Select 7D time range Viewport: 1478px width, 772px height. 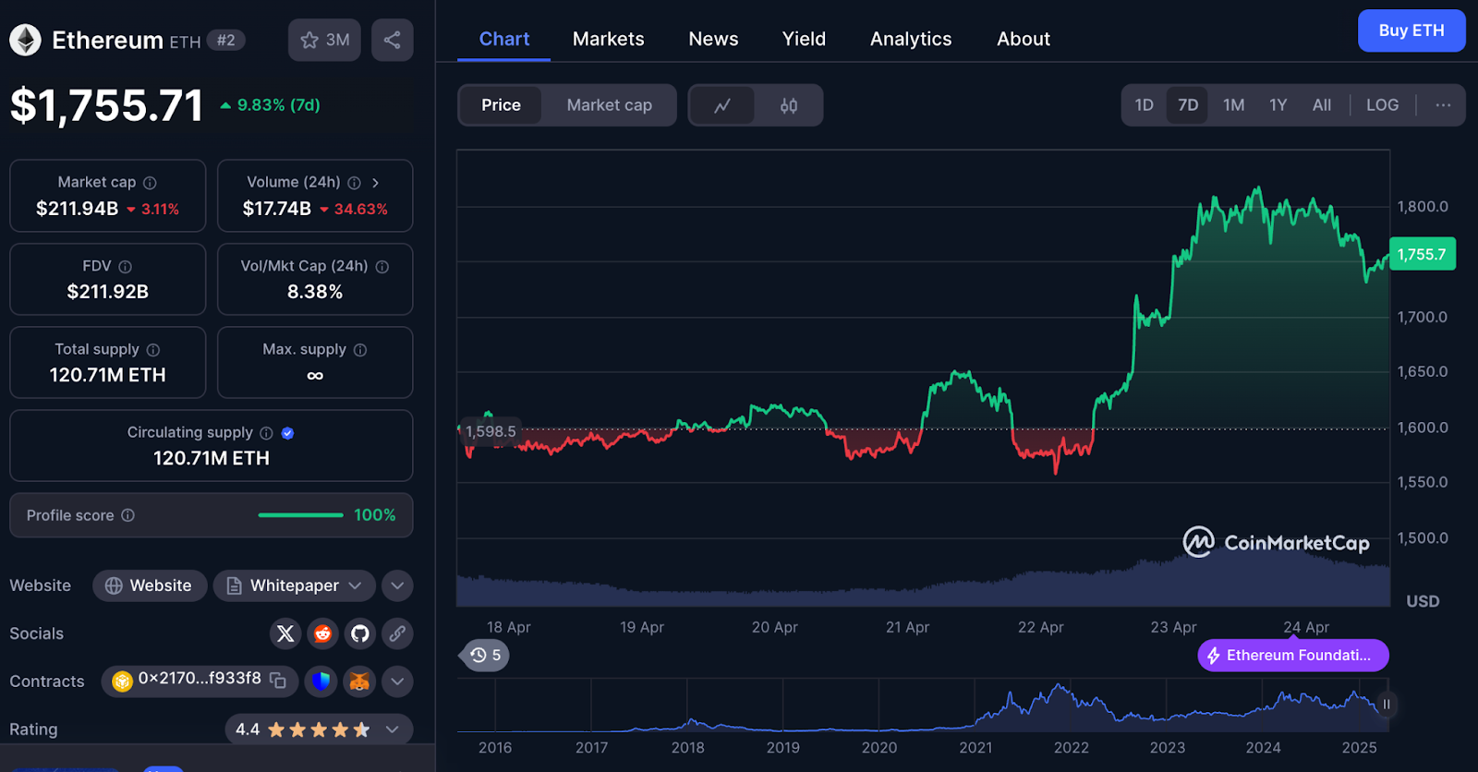tap(1188, 105)
